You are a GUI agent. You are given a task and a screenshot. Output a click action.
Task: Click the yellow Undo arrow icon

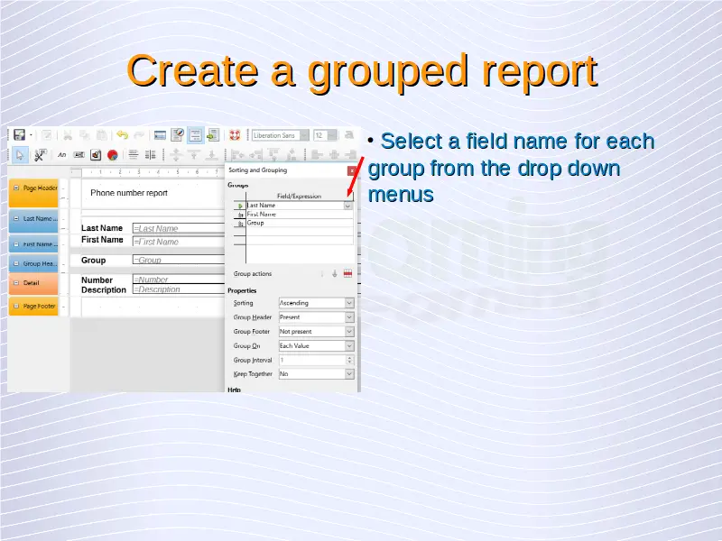click(122, 135)
